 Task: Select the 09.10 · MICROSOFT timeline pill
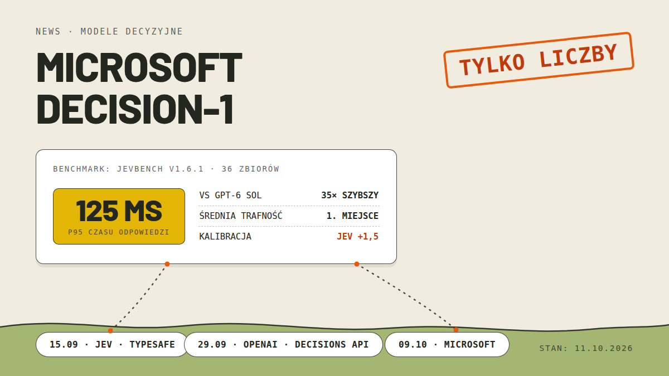[x=447, y=344]
